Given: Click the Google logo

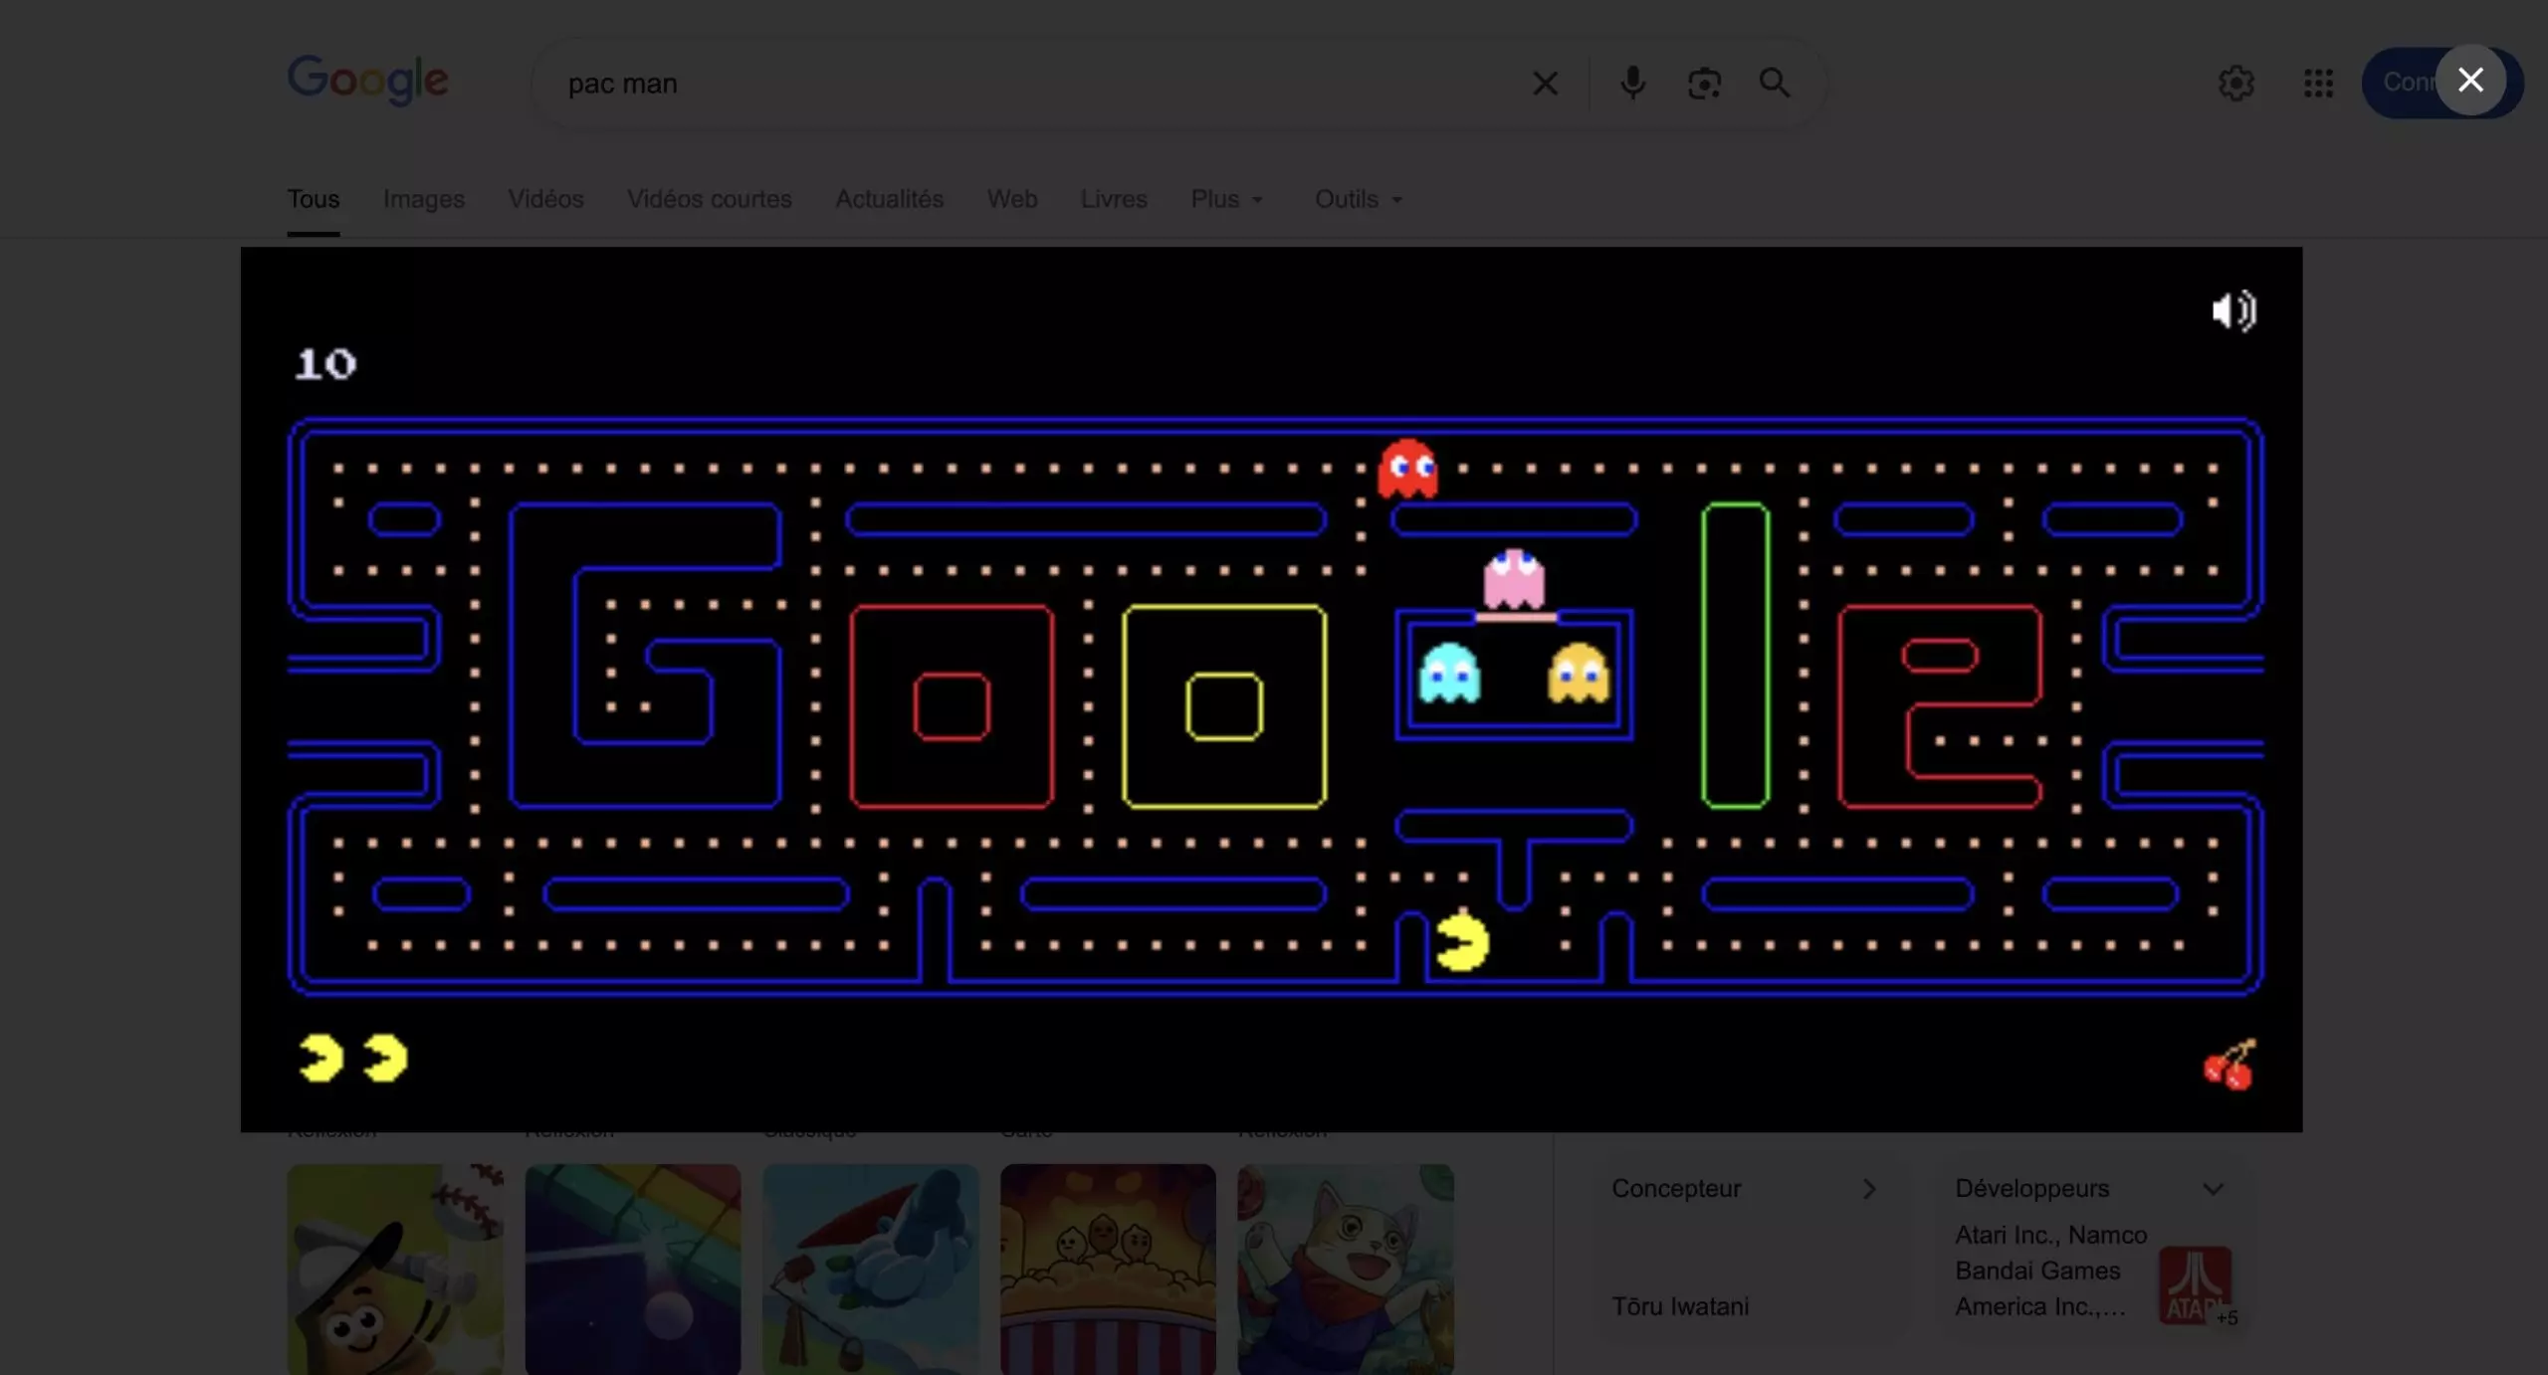Looking at the screenshot, I should click(368, 80).
